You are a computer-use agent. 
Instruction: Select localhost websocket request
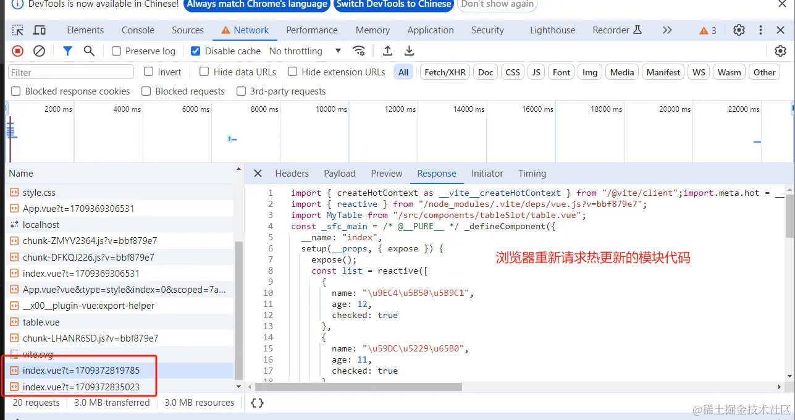click(x=120, y=225)
